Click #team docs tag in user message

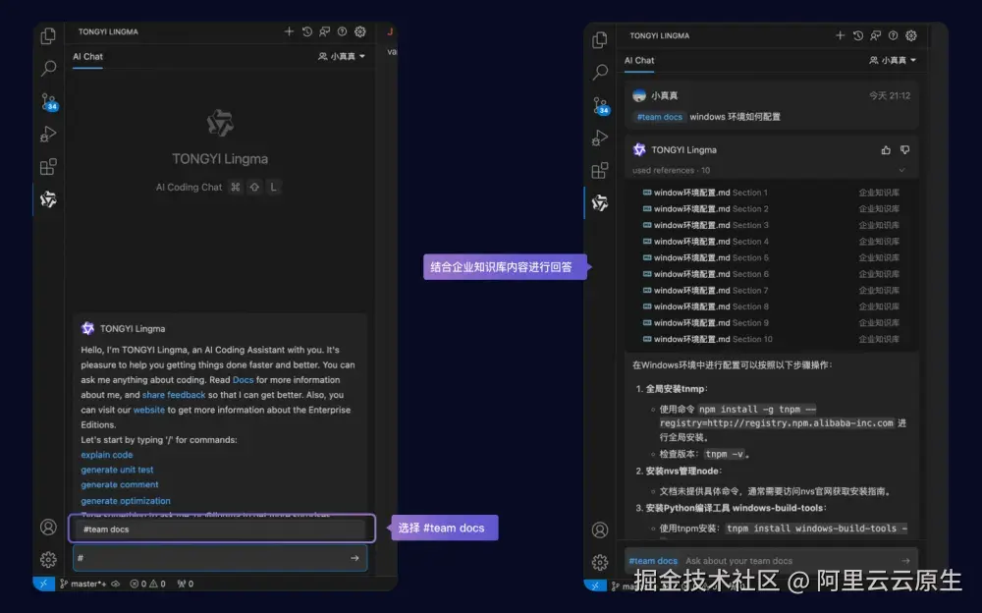(x=660, y=117)
